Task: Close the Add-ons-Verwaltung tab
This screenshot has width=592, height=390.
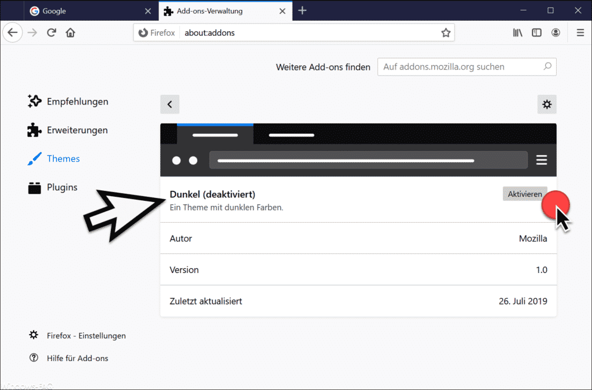Action: (x=282, y=11)
